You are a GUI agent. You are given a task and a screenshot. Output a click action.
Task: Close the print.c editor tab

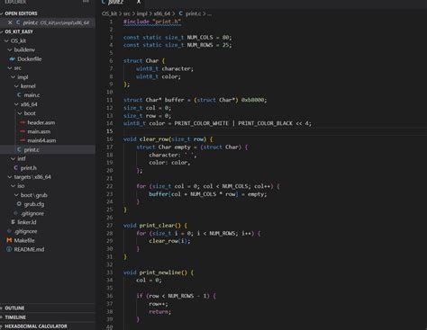coord(139,2)
